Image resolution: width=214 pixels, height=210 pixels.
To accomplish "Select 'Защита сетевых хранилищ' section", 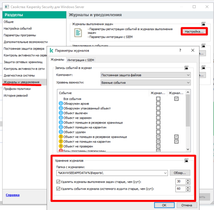I will (23, 62).
